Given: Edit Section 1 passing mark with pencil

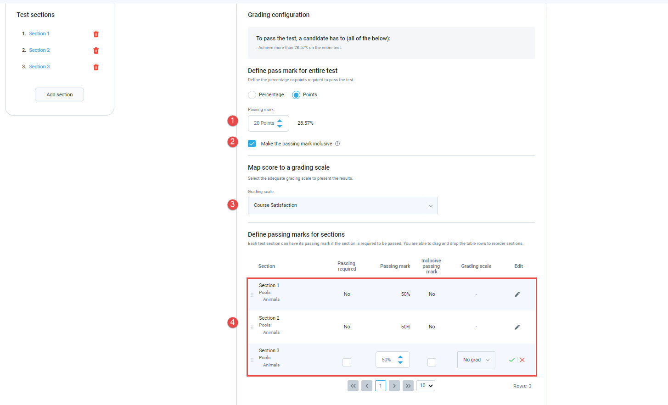Looking at the screenshot, I should pos(517,294).
